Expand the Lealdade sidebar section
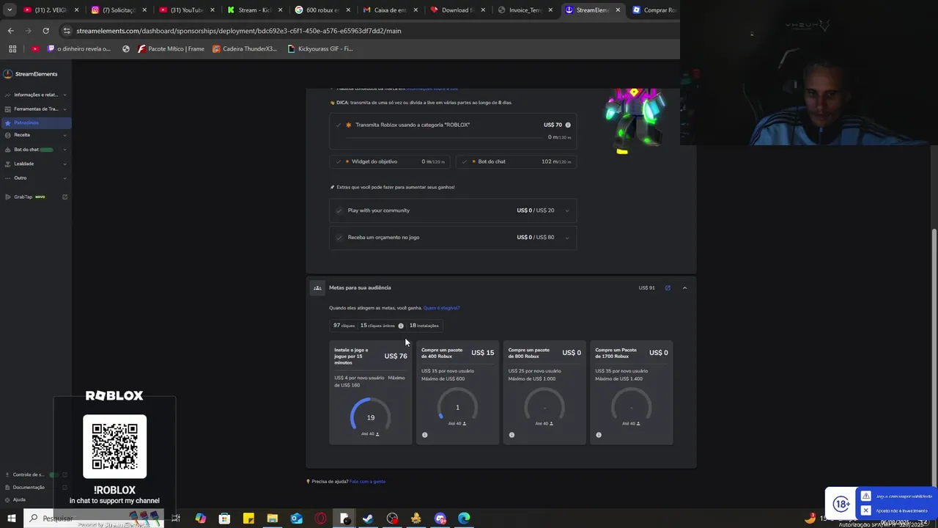Screen dimensions: 938x528 click(36, 164)
